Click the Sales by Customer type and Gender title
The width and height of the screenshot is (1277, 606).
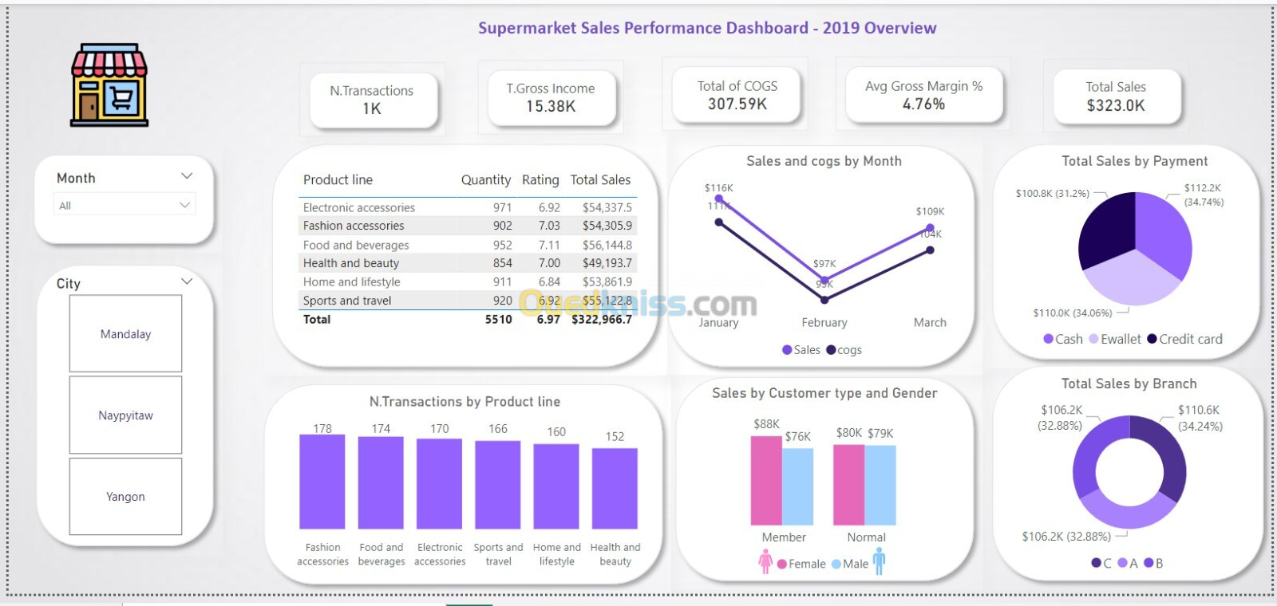(x=824, y=393)
